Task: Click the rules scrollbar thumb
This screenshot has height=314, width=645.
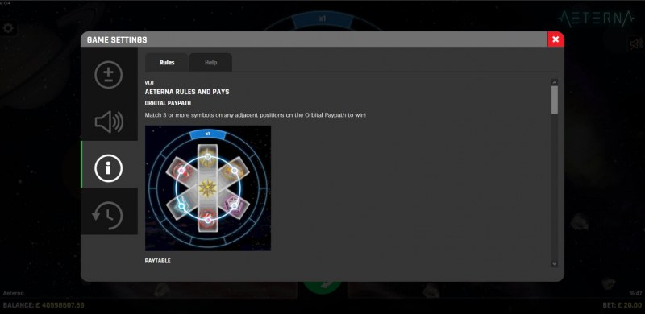Action: coord(555,100)
